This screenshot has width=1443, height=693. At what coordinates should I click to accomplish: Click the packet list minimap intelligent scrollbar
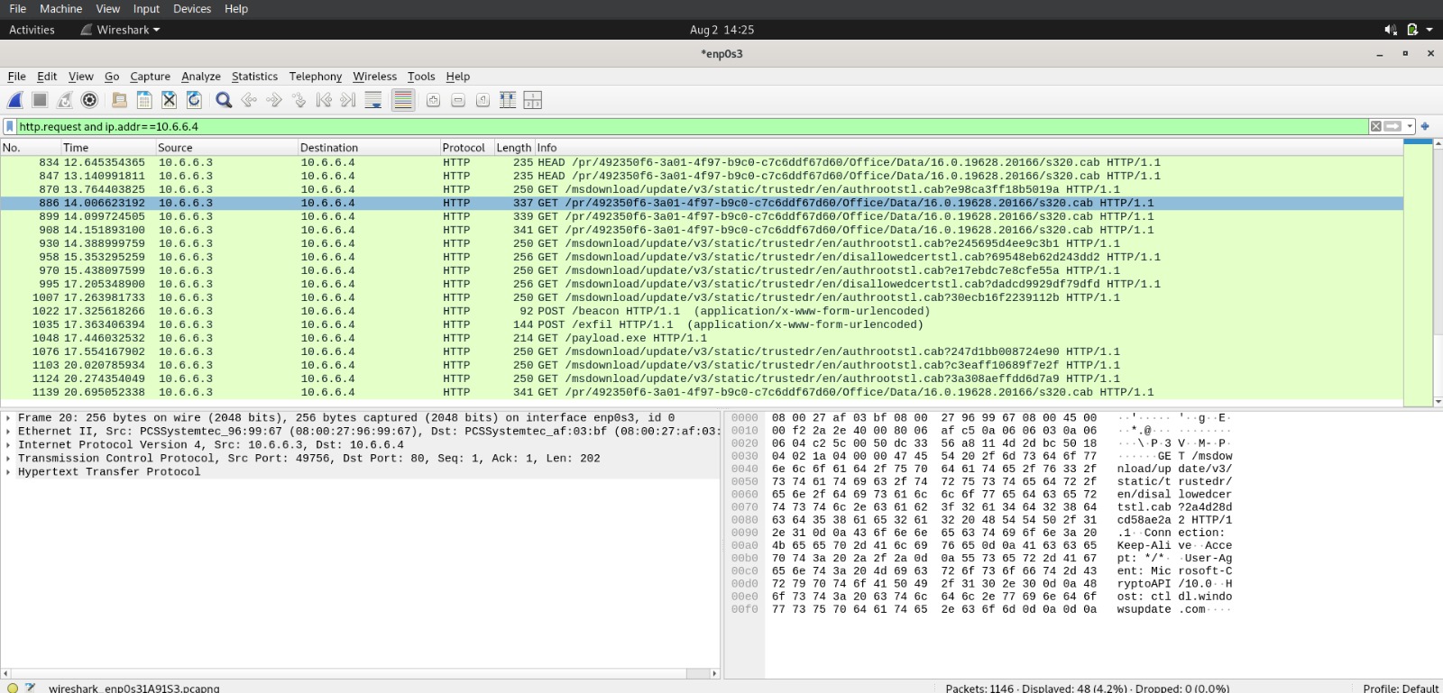1419,273
